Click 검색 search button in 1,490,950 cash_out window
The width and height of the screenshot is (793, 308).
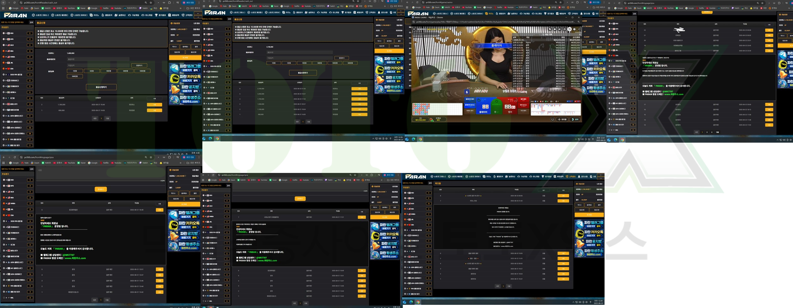[x=31, y=22]
